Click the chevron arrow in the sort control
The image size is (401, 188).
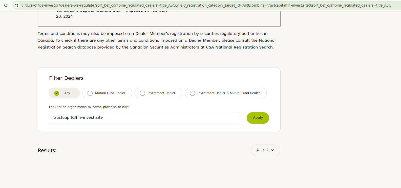[272, 150]
